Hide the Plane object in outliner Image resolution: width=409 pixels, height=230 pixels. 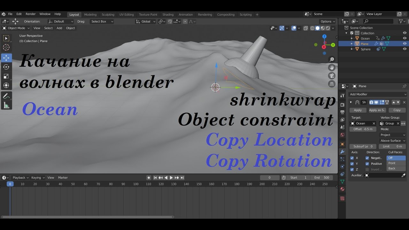pyautogui.click(x=405, y=43)
